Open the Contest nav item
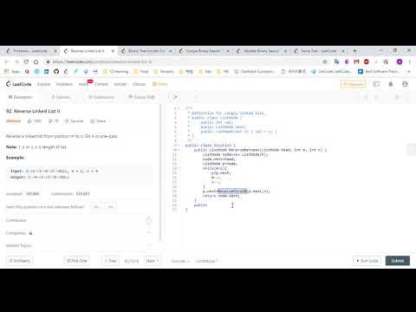Image resolution: width=416 pixels, height=312 pixels. 101,84
